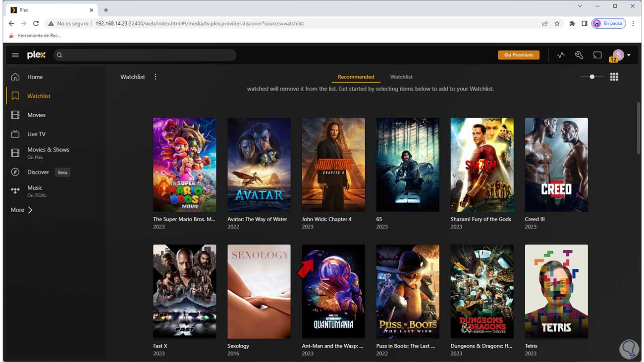Screen dimensions: 644x362
Task: Click the TIDAL Music icon
Action: 15,191
